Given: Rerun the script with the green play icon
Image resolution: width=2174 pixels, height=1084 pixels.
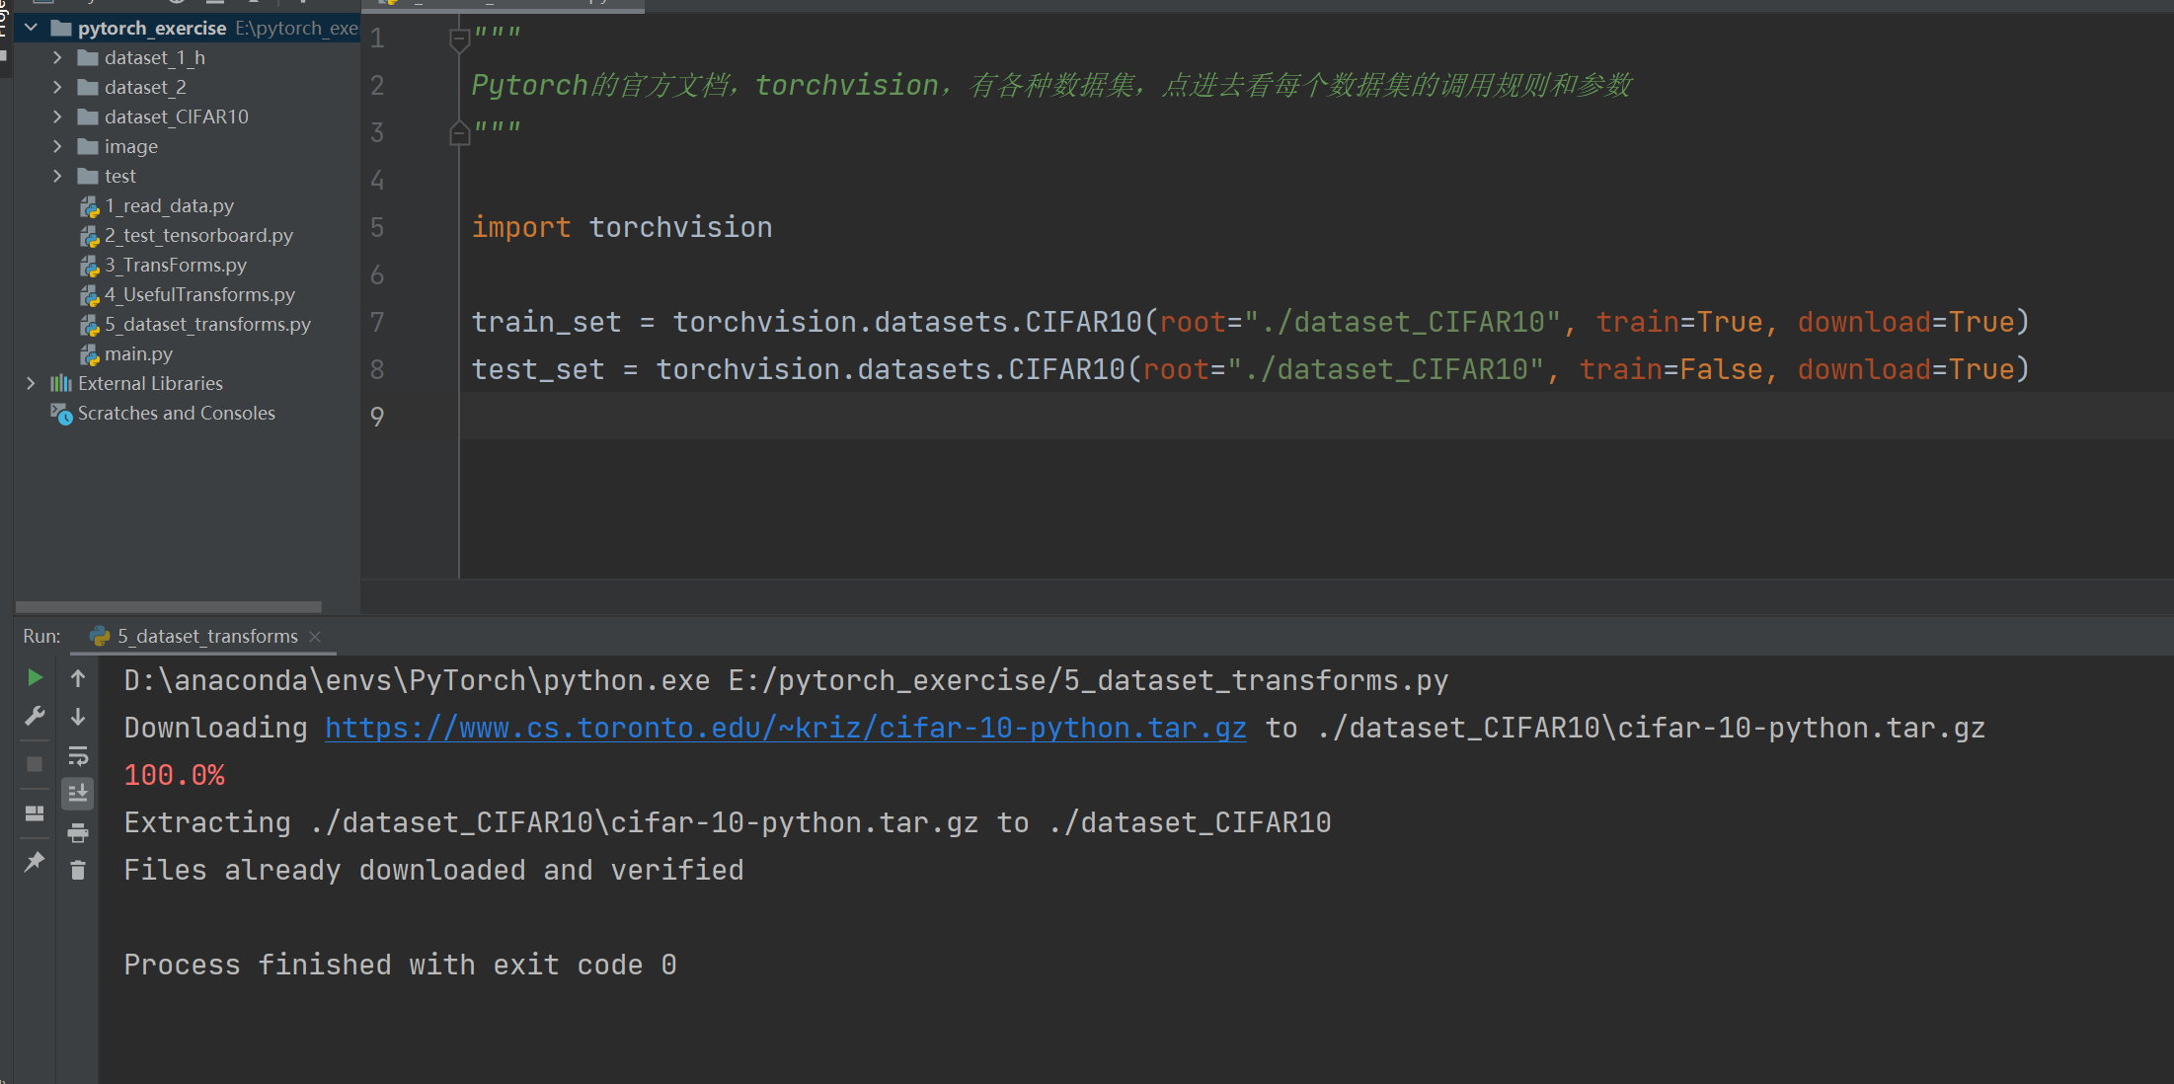Looking at the screenshot, I should point(35,677).
